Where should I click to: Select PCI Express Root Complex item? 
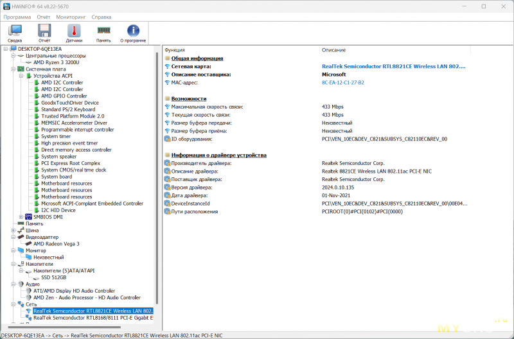[71, 163]
